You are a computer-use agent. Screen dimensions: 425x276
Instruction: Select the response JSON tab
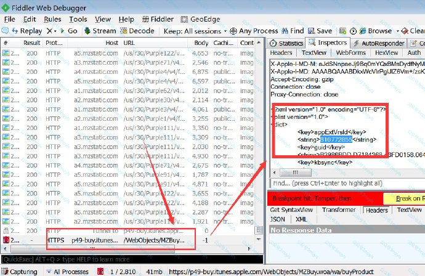pyautogui.click(x=277, y=219)
